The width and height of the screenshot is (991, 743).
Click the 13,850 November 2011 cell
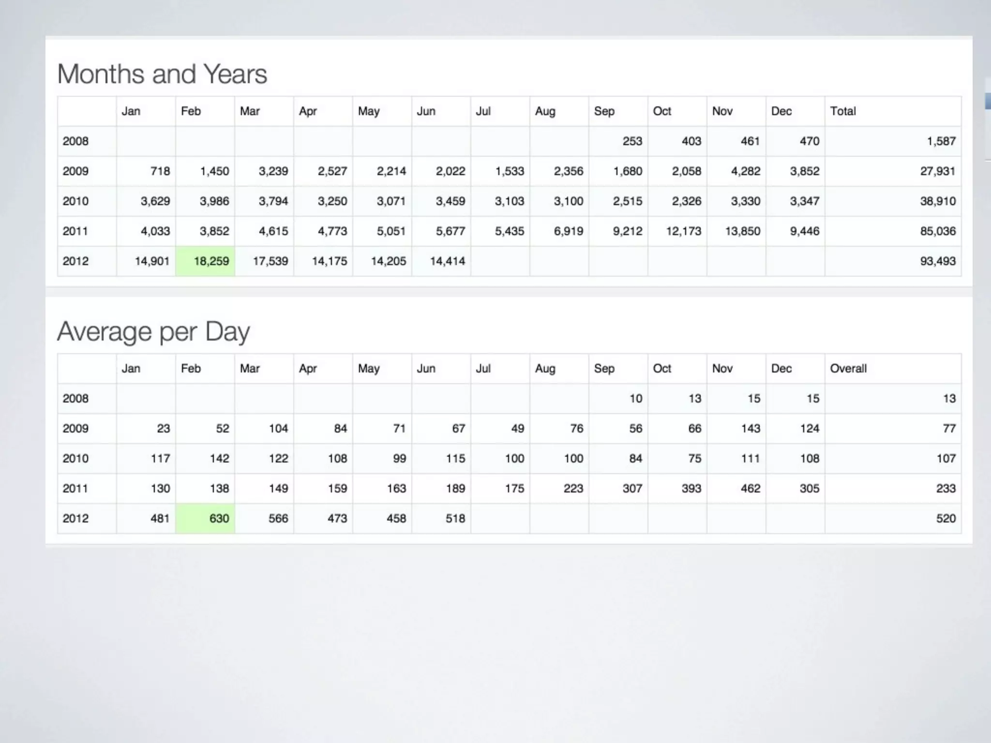(x=742, y=231)
